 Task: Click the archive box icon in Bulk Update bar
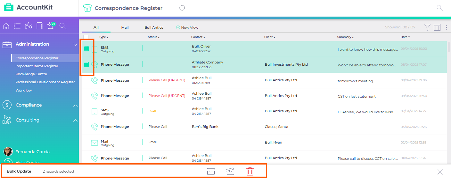click(210, 171)
